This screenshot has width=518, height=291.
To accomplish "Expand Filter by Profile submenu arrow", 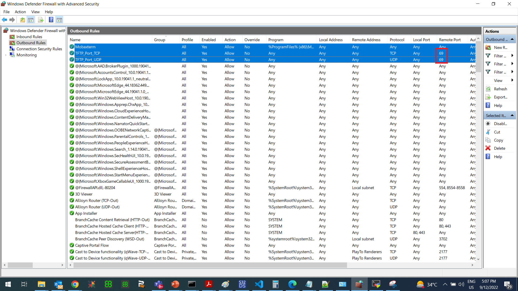I will pyautogui.click(x=512, y=56).
